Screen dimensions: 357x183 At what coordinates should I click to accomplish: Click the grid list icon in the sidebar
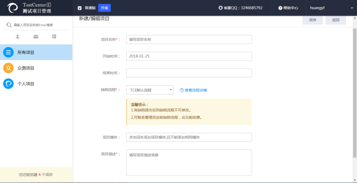pyautogui.click(x=54, y=37)
